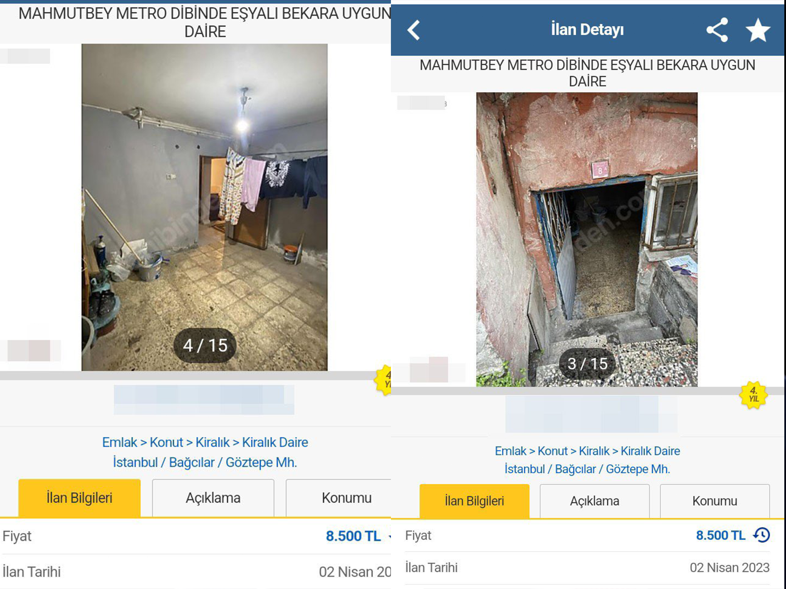Open the basement entrance photo 3/15

(x=587, y=239)
